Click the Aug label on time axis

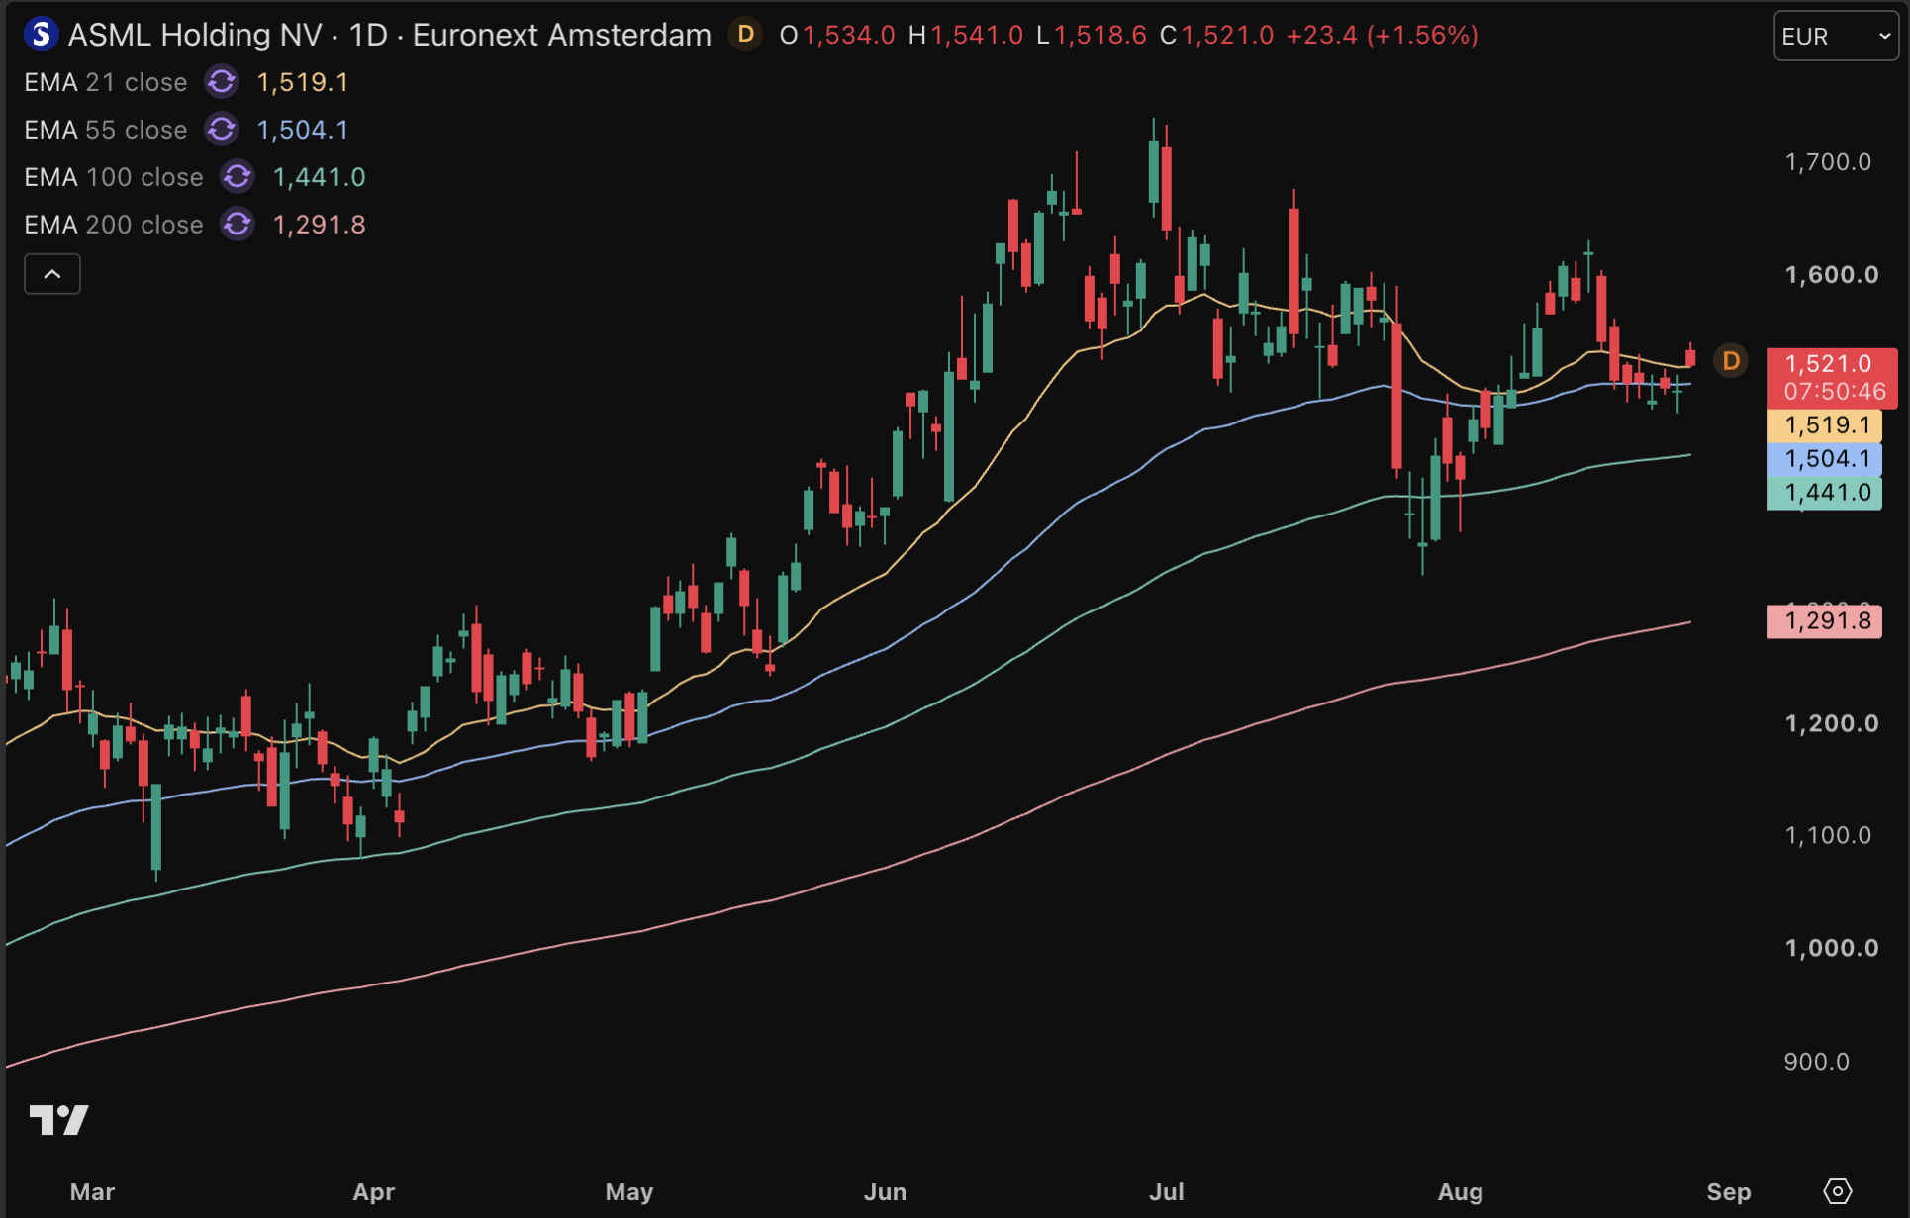(x=1461, y=1192)
